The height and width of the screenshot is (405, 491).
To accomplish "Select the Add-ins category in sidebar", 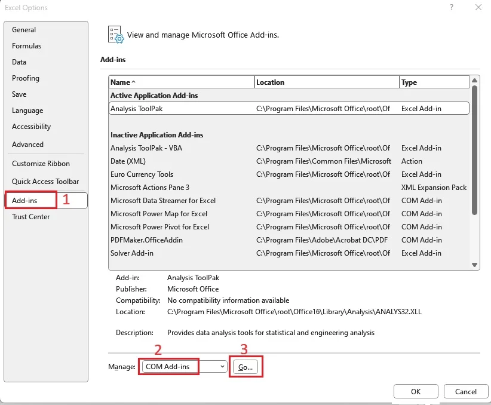I will [25, 201].
